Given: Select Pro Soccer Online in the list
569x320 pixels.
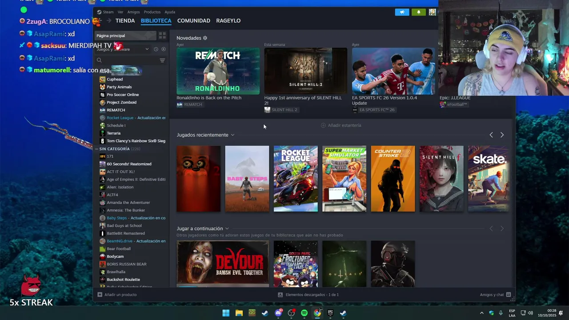Looking at the screenshot, I should point(123,95).
